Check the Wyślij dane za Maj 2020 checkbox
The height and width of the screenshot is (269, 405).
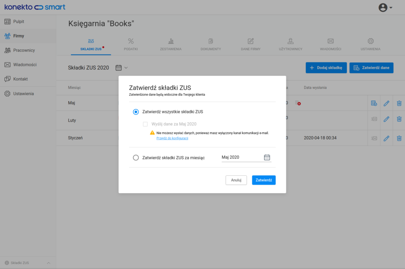146,124
